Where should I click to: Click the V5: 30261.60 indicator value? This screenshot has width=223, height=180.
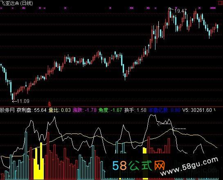[x=197, y=110]
